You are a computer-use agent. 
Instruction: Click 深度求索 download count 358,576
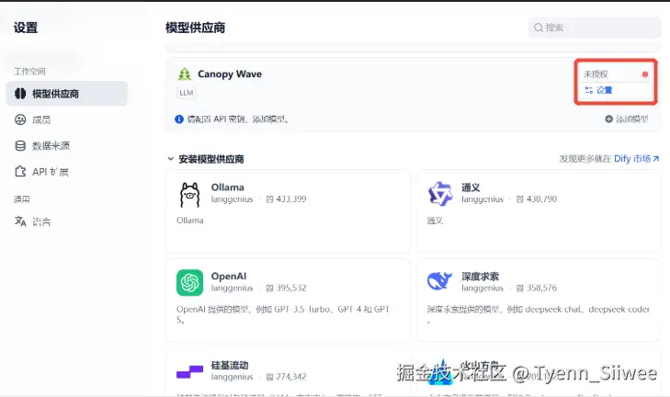[541, 288]
